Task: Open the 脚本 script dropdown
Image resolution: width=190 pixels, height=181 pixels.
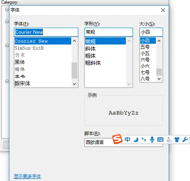Action: 123,142
